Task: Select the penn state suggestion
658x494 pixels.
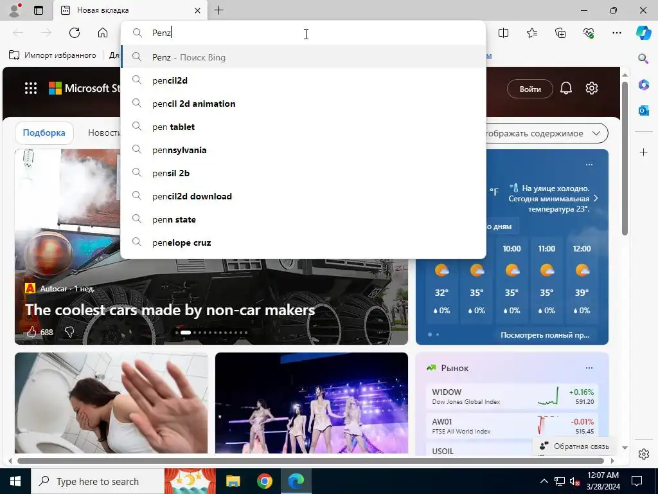Action: [x=303, y=219]
